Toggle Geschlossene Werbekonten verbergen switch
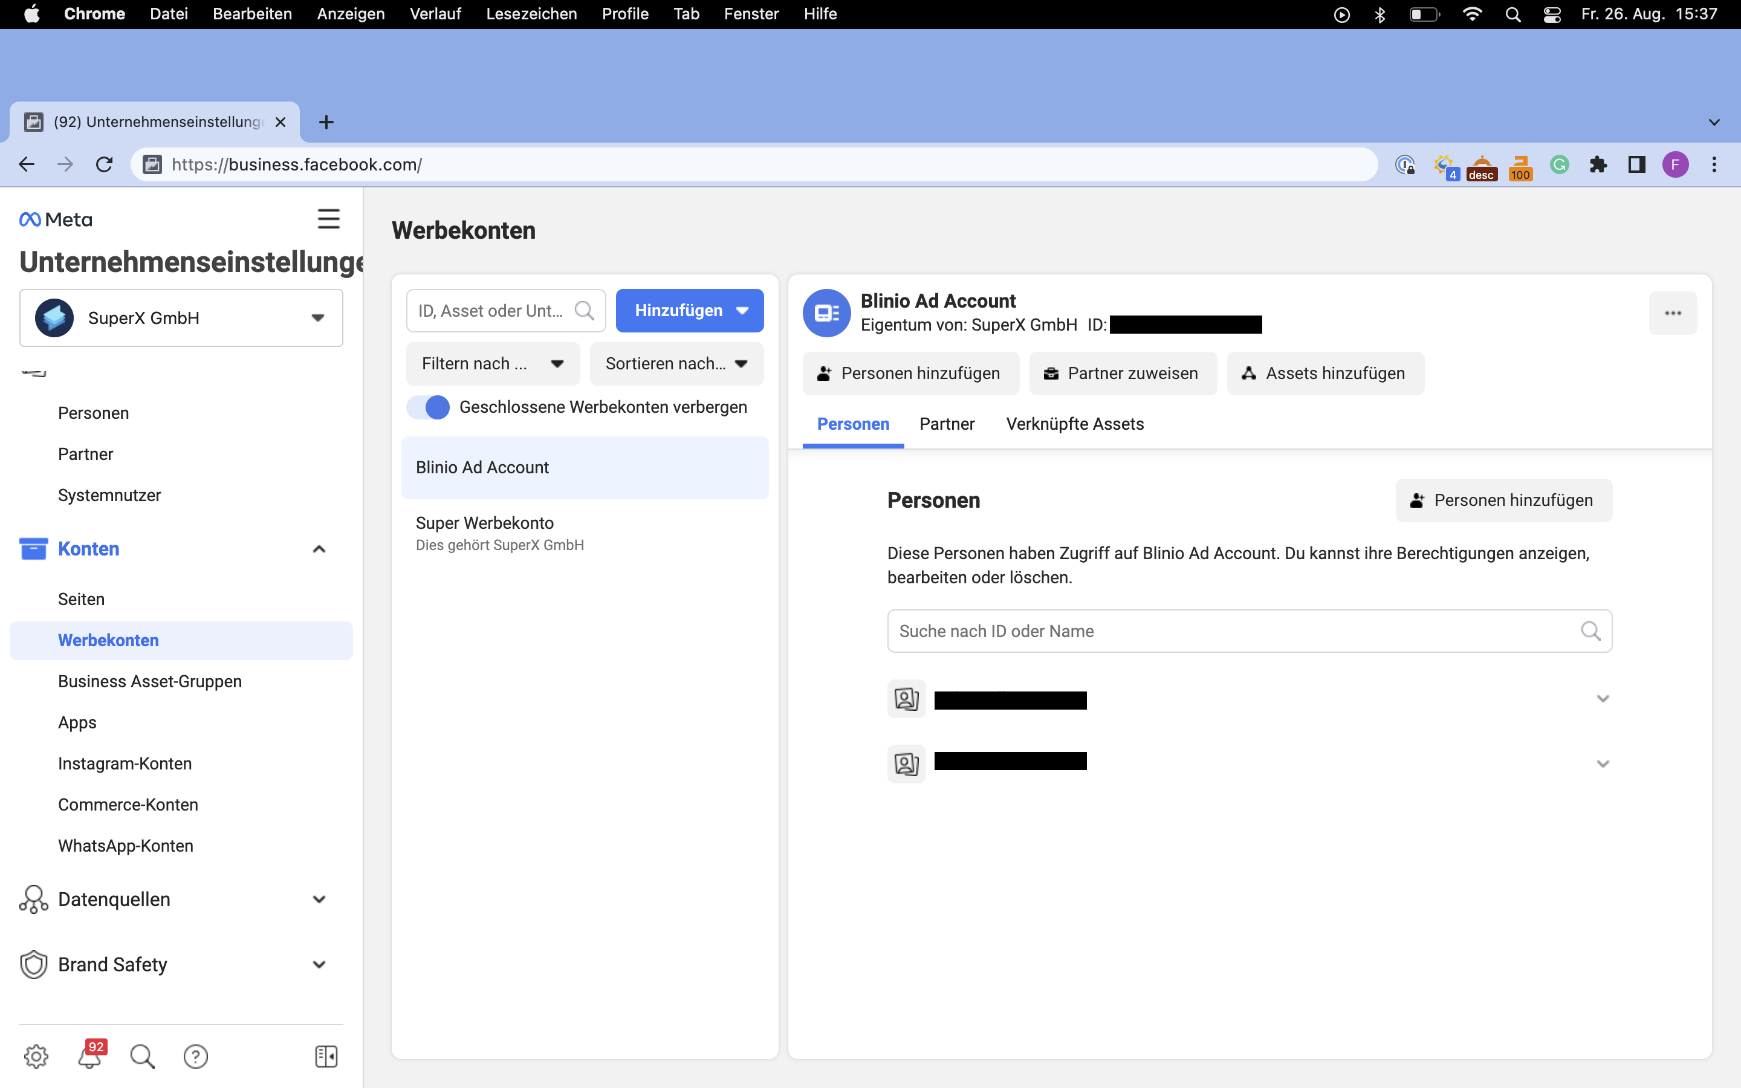This screenshot has height=1088, width=1741. point(428,407)
